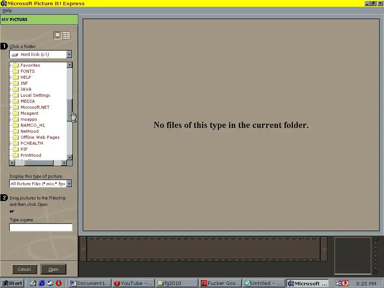The width and height of the screenshot is (384, 288).
Task: Open the Hard Disk (c:\) drive dropdown
Action: tap(69, 54)
